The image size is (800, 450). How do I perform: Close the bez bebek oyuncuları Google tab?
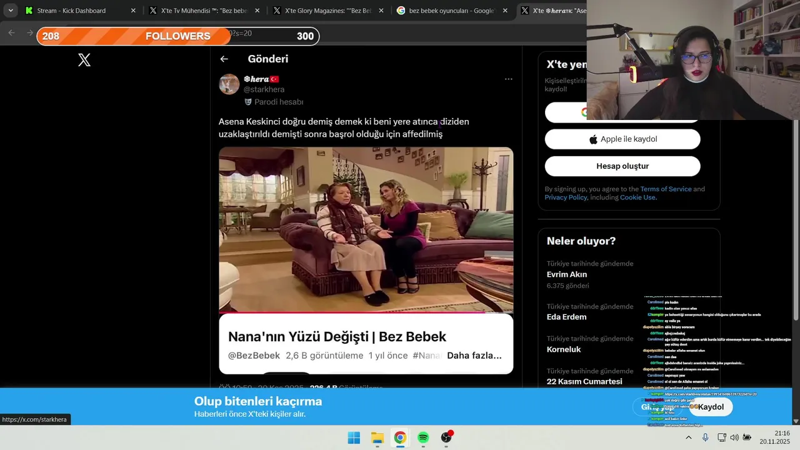(x=505, y=11)
